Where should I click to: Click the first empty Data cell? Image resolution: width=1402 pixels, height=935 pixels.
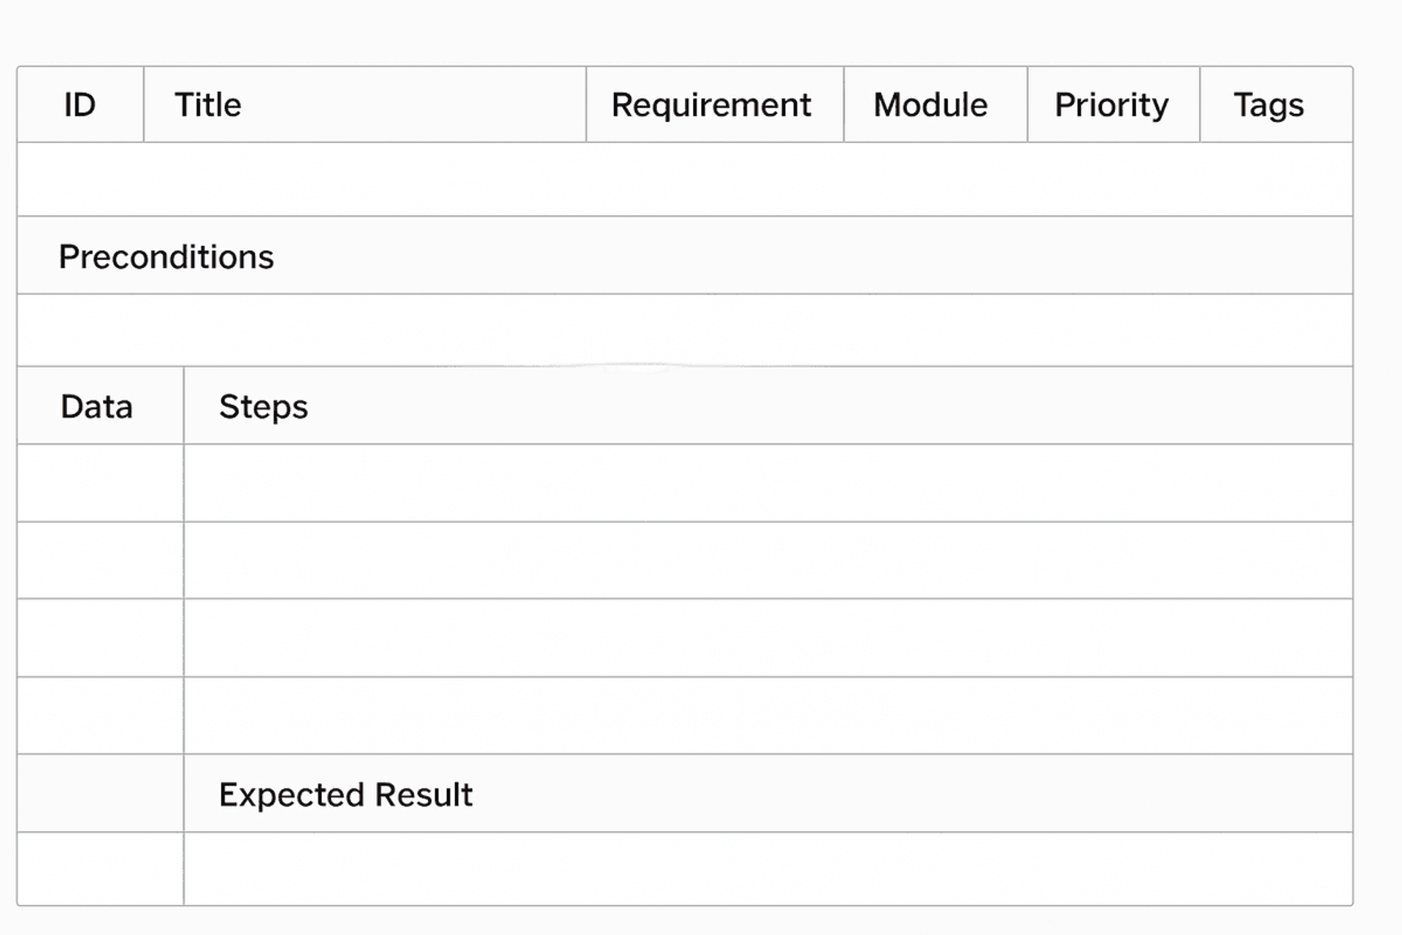click(101, 483)
